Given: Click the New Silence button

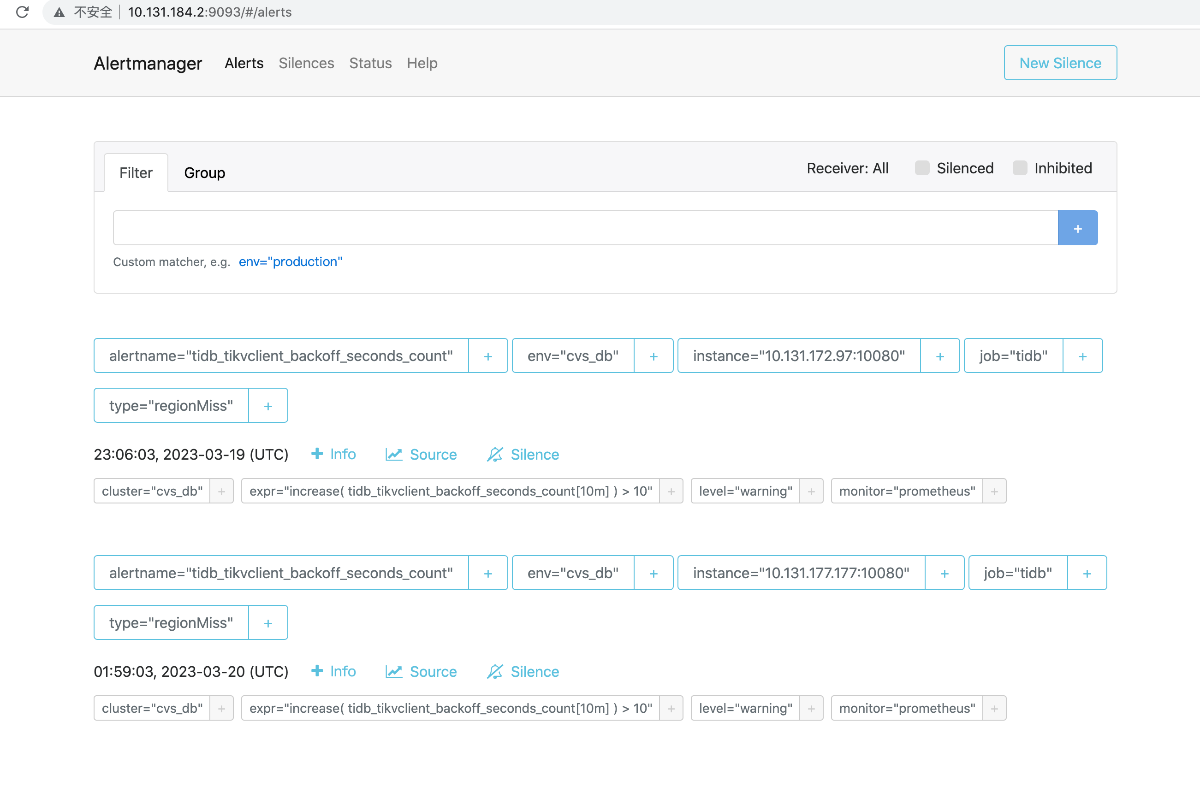Looking at the screenshot, I should pyautogui.click(x=1060, y=63).
